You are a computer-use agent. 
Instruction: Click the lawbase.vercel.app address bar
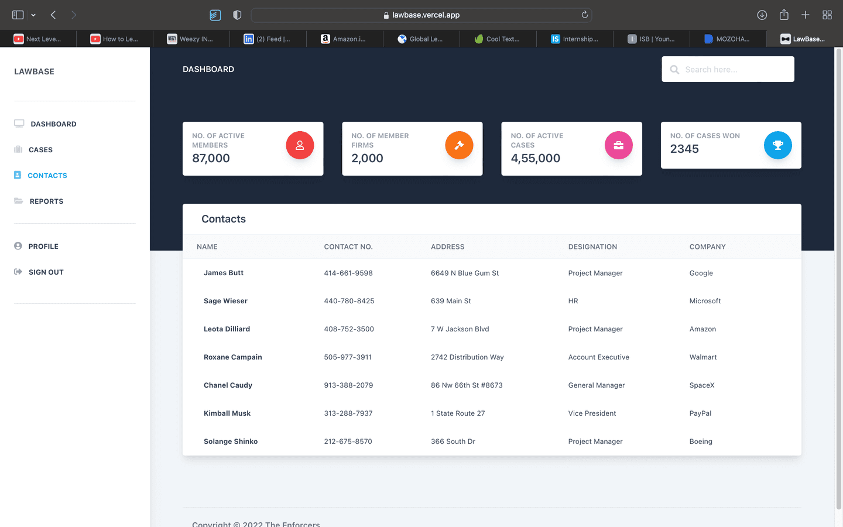pyautogui.click(x=421, y=15)
